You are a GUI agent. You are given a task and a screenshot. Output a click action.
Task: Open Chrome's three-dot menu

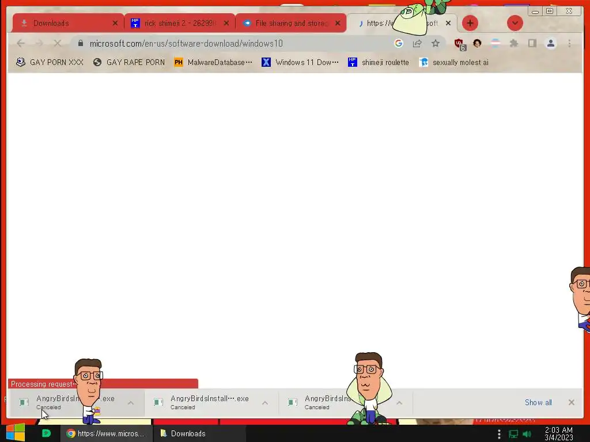point(569,44)
